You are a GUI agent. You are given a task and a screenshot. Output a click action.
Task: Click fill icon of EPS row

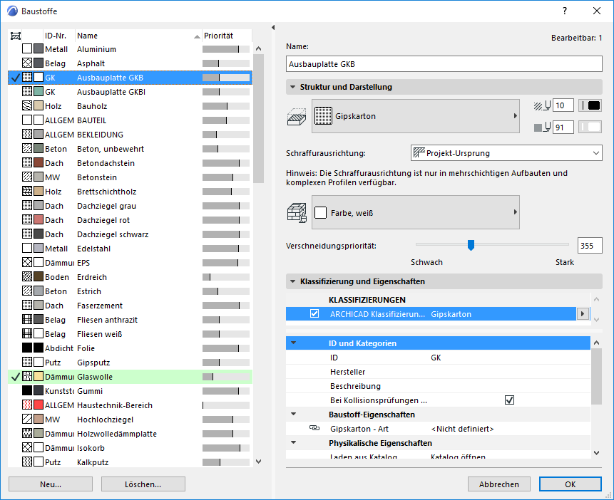click(27, 263)
